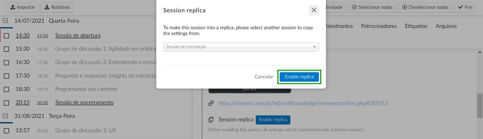This screenshot has width=483, height=139.
Task: Close the Session replica dialog
Action: (x=314, y=10)
